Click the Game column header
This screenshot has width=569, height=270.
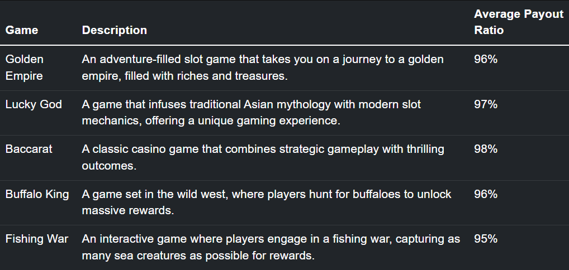pos(22,30)
